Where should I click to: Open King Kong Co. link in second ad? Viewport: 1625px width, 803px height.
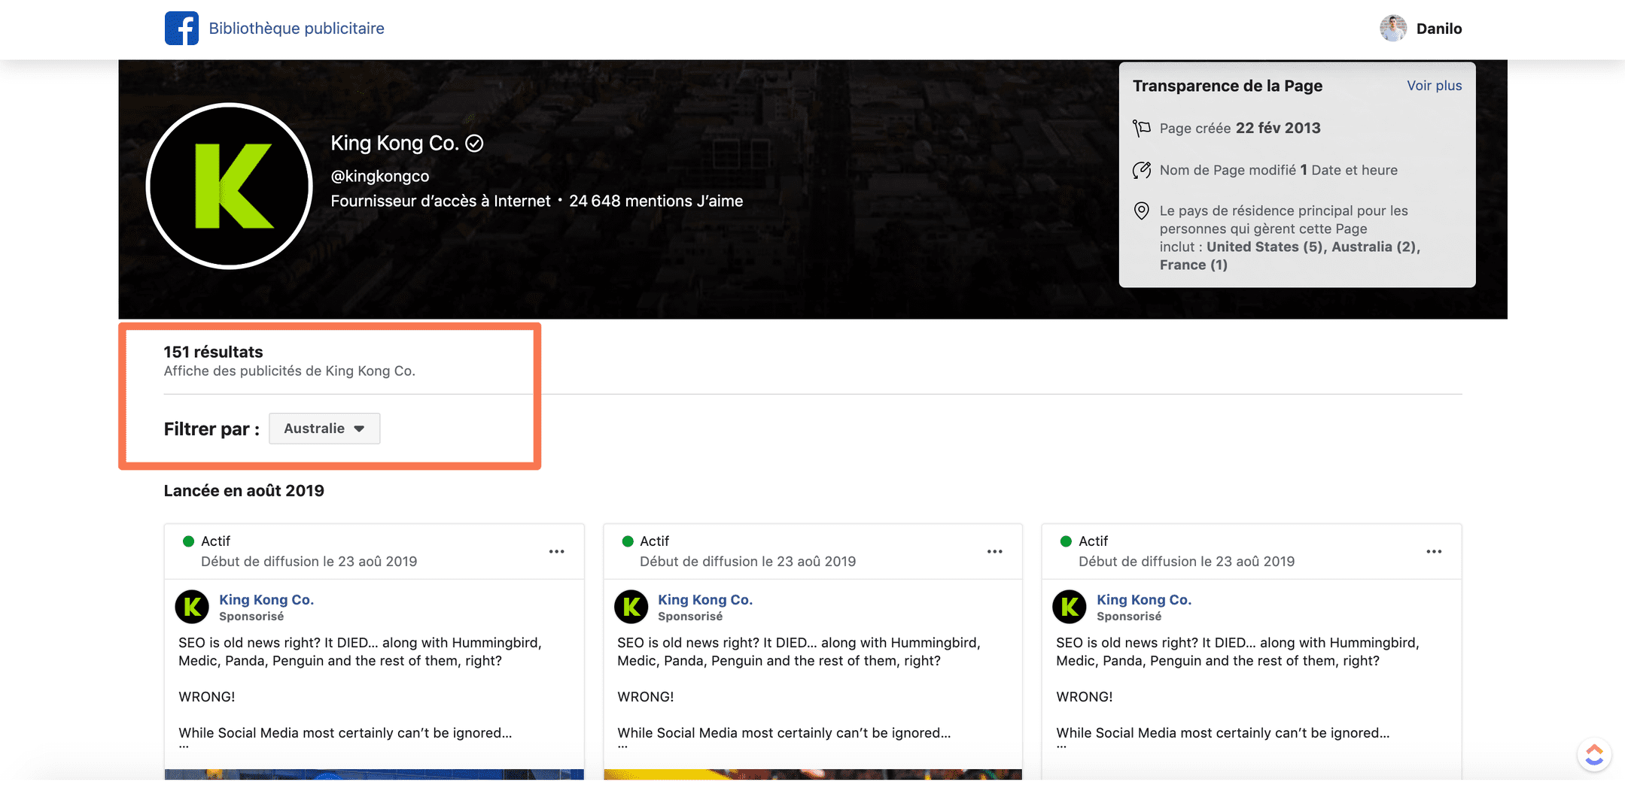pos(705,599)
